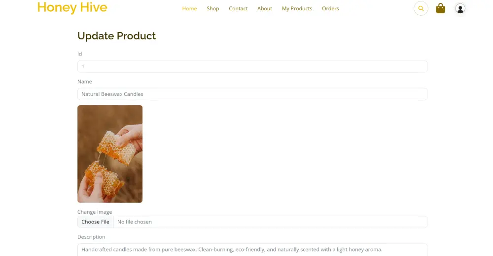Click the search magnifier icon

pos(421,8)
